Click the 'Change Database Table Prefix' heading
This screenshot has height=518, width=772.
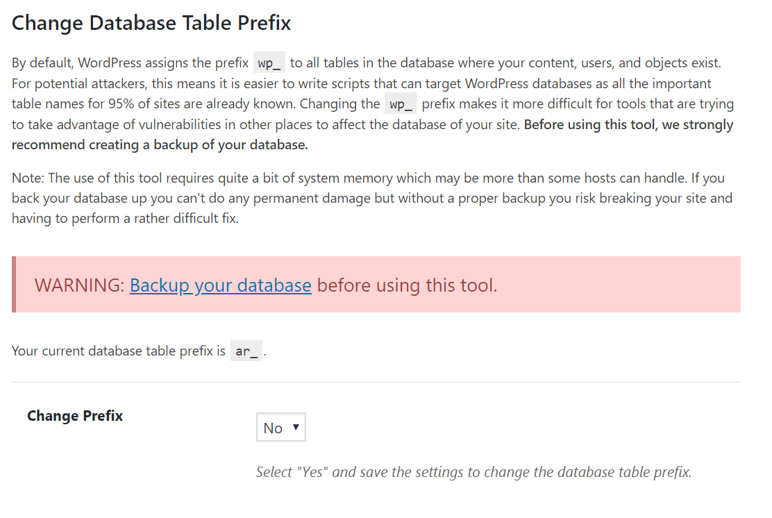click(151, 23)
